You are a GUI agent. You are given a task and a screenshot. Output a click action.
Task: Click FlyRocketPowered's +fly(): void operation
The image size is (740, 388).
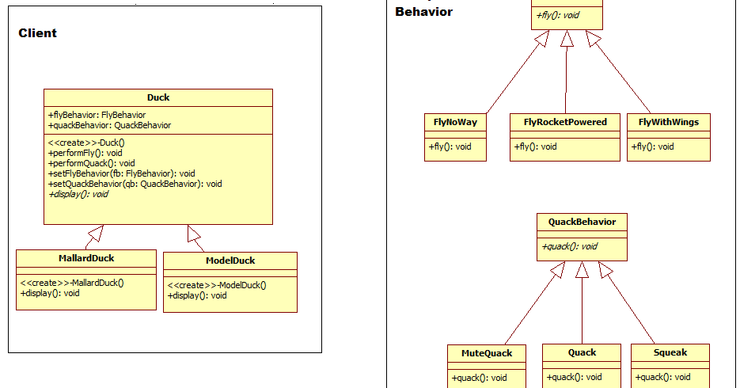(x=535, y=146)
